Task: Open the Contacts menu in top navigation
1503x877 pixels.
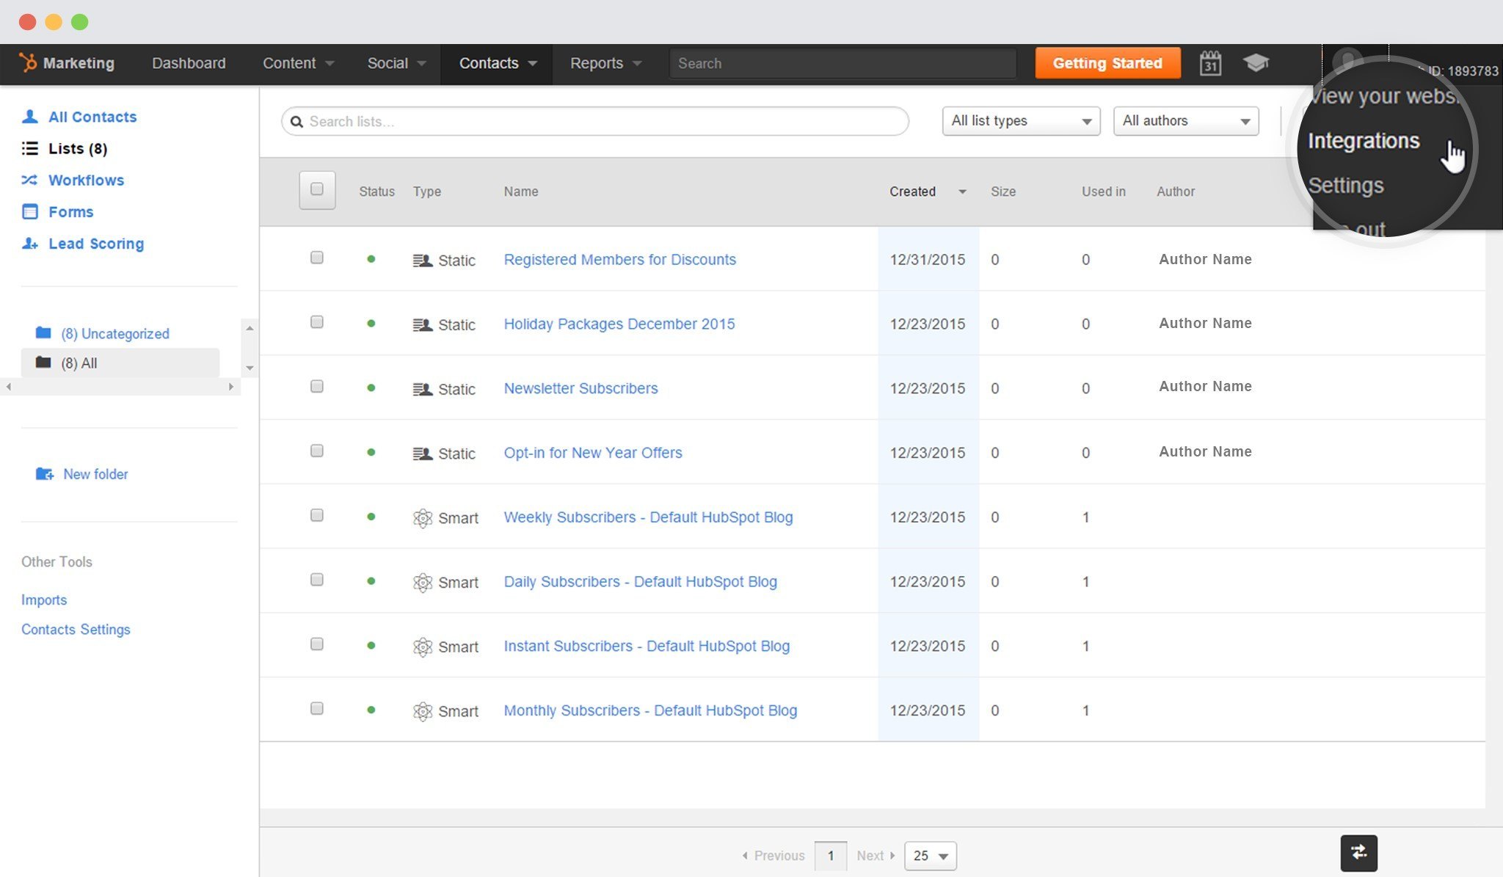Action: click(498, 62)
